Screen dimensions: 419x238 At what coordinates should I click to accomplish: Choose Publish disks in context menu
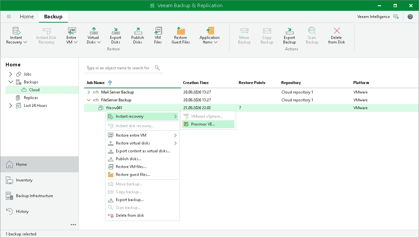[x=142, y=159]
